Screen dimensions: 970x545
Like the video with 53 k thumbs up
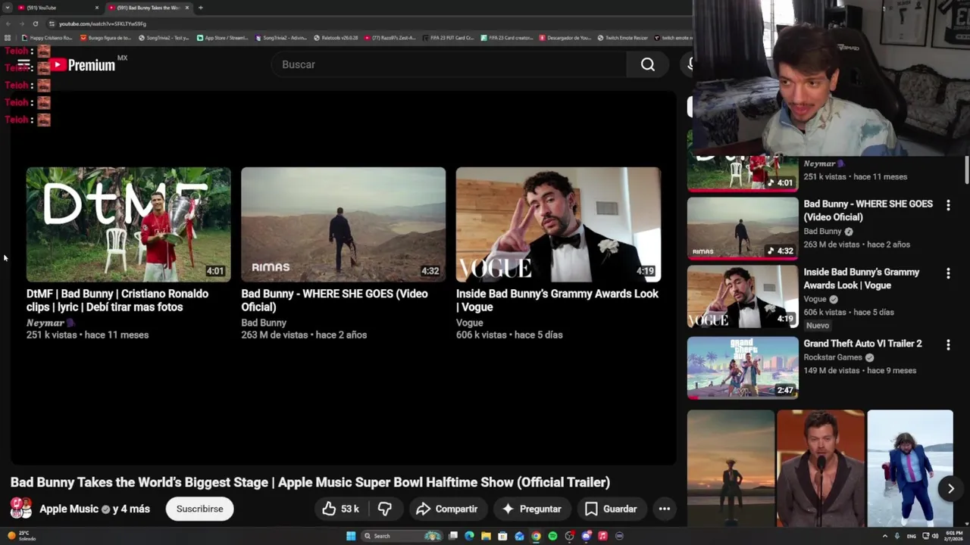pos(341,509)
